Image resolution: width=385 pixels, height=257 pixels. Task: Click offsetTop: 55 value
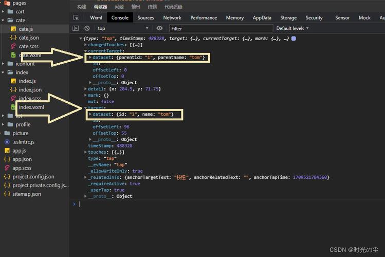coord(124,133)
